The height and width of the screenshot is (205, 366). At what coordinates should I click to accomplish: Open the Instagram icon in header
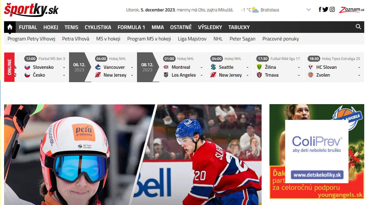coord(332,10)
